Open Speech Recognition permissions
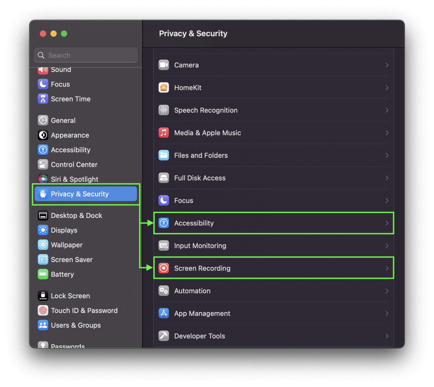Viewport: 434px width, 387px height. coord(274,110)
